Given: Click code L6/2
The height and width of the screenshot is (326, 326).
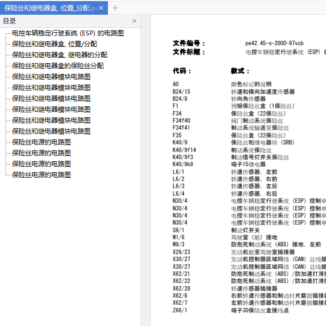Looking at the screenshot, I should (179, 179).
